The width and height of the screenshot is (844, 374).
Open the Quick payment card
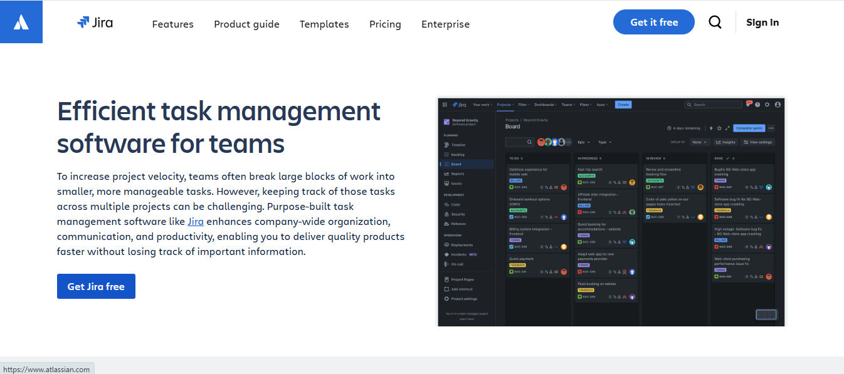pyautogui.click(x=538, y=266)
